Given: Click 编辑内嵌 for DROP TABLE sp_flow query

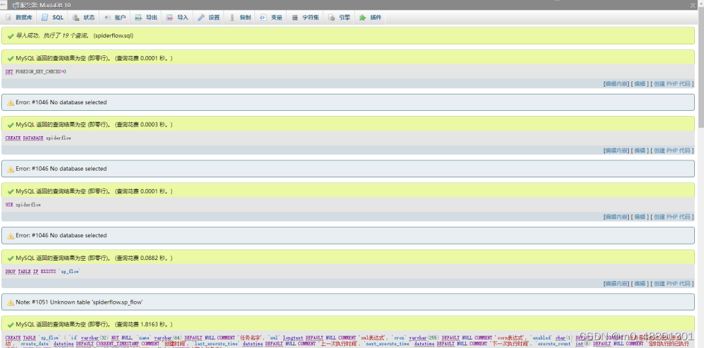Looking at the screenshot, I should [616, 284].
